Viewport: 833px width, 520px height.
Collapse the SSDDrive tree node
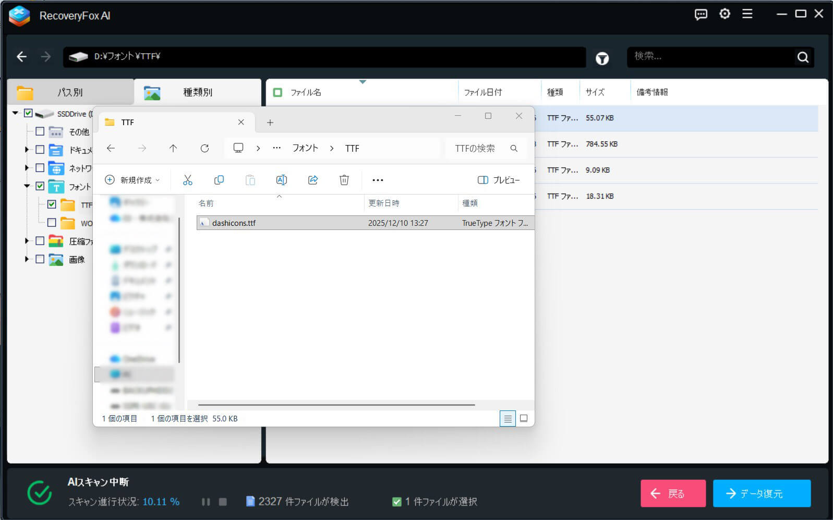coord(16,113)
